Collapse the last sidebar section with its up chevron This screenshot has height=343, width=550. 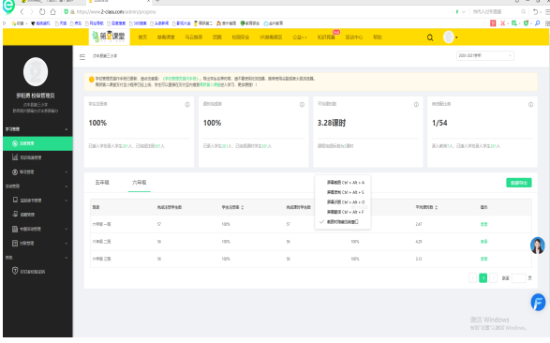pos(67,258)
